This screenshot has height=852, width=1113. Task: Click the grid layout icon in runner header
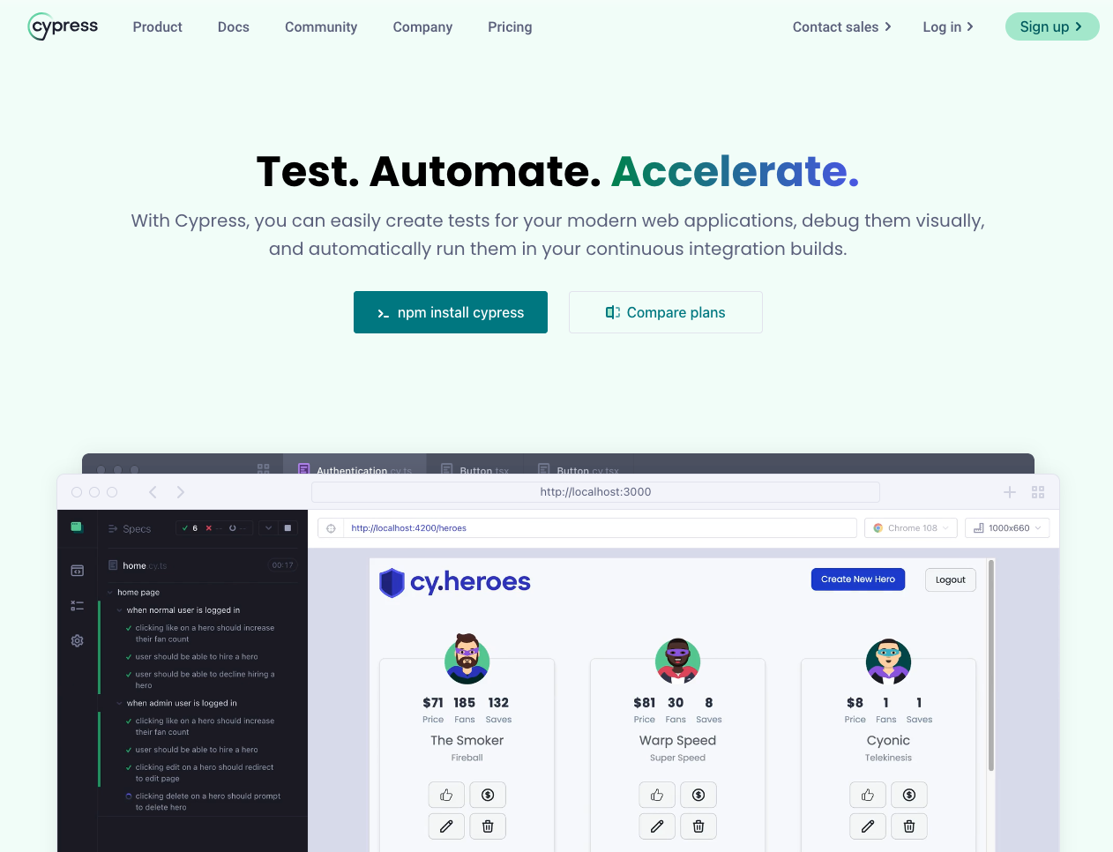point(1038,492)
